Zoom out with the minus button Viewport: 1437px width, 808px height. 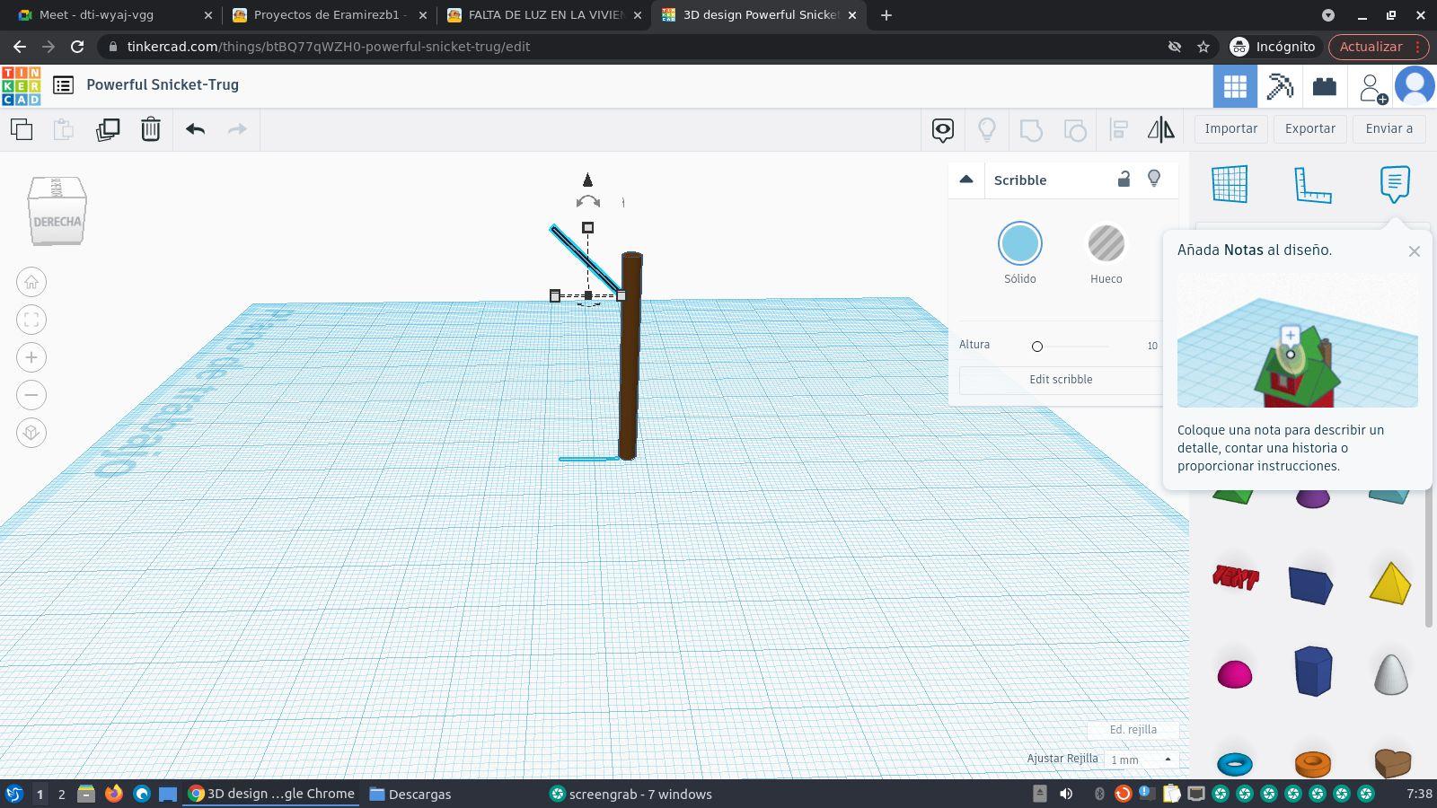click(31, 395)
